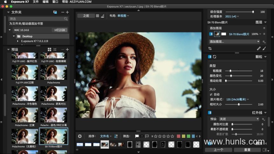Switch presets to grid view icon
274x154 pixels.
point(49,50)
